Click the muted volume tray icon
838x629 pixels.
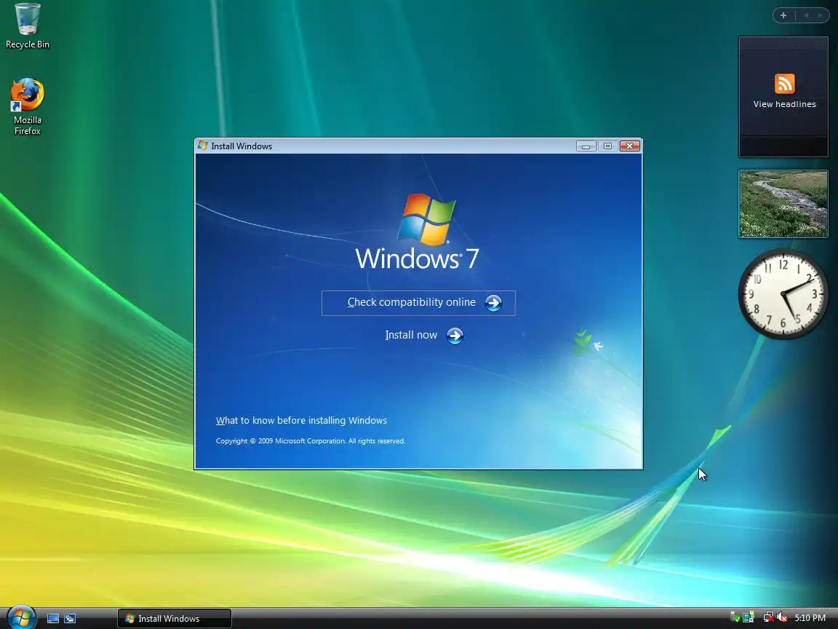point(782,618)
